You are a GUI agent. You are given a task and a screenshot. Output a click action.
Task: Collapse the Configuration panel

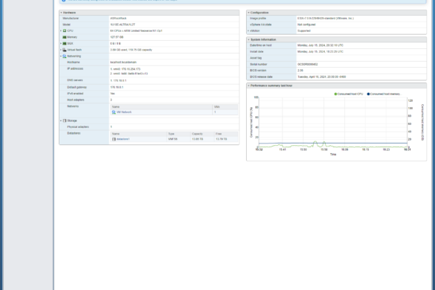tap(248, 13)
